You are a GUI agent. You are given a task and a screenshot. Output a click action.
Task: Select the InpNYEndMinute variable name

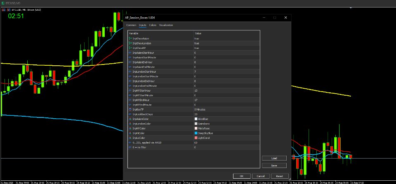pyautogui.click(x=142, y=105)
